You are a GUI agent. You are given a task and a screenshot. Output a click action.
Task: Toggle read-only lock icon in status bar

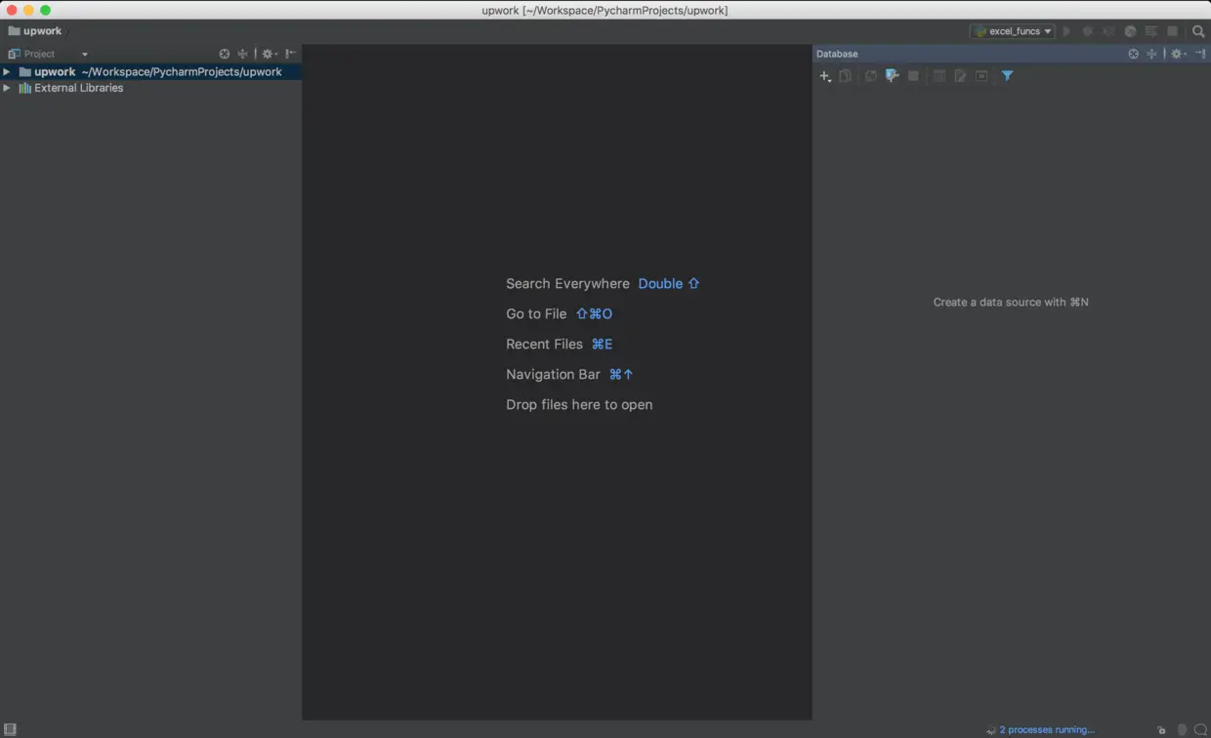(x=1161, y=730)
